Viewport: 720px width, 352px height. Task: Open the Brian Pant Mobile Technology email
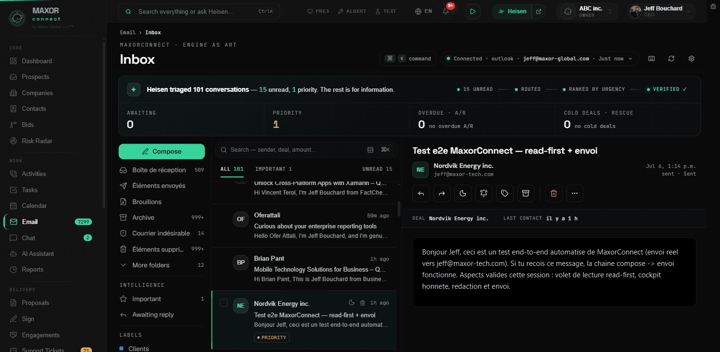tap(304, 269)
